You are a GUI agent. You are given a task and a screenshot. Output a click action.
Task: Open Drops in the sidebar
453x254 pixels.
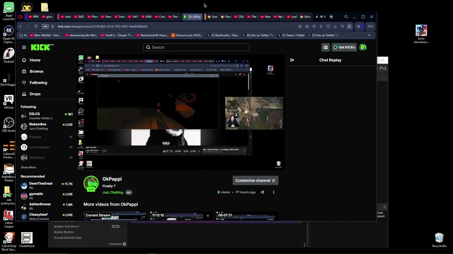(x=35, y=94)
